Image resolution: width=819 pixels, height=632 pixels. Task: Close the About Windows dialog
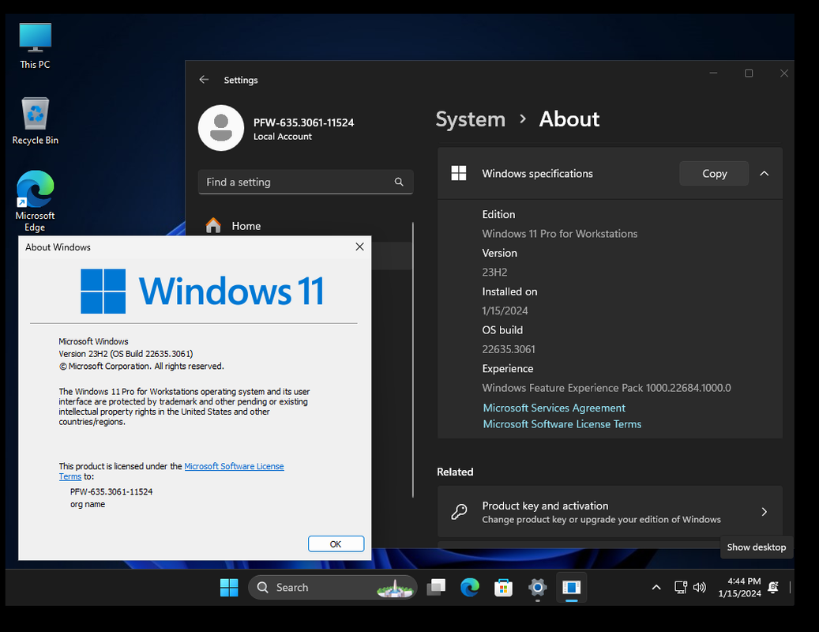(x=359, y=246)
